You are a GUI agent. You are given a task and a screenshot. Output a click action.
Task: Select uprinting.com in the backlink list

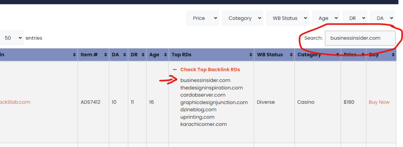(x=197, y=117)
